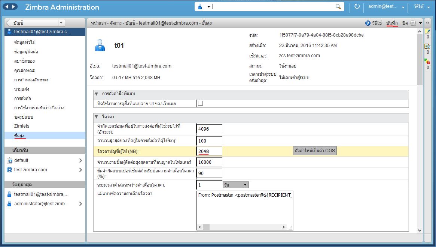Viewport: 436px width, 247px height.
Task: Open the pending tasks hourglass icon
Action: 427,46
